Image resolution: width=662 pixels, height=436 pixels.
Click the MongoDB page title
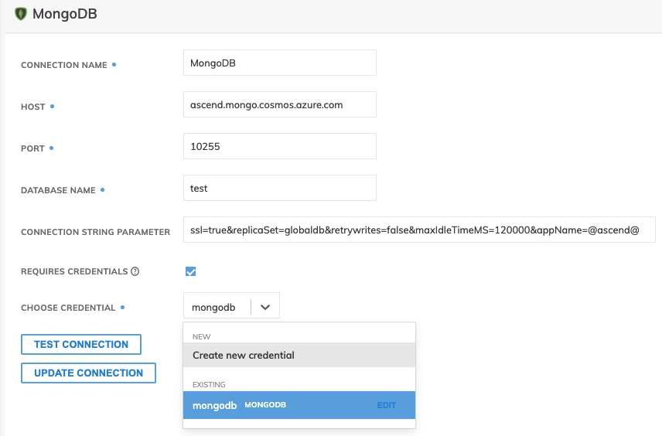65,14
